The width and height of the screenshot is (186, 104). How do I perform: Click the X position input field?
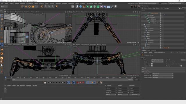coord(111,88)
